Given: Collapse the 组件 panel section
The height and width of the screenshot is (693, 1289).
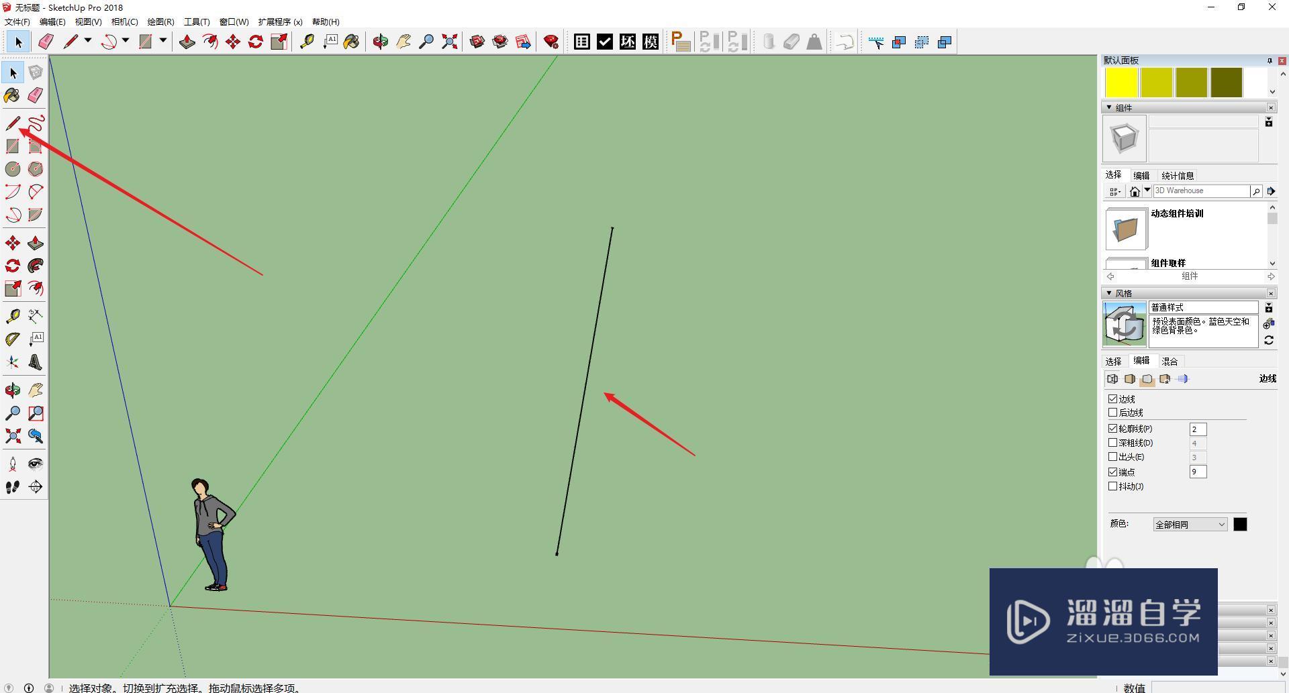Looking at the screenshot, I should point(1109,107).
